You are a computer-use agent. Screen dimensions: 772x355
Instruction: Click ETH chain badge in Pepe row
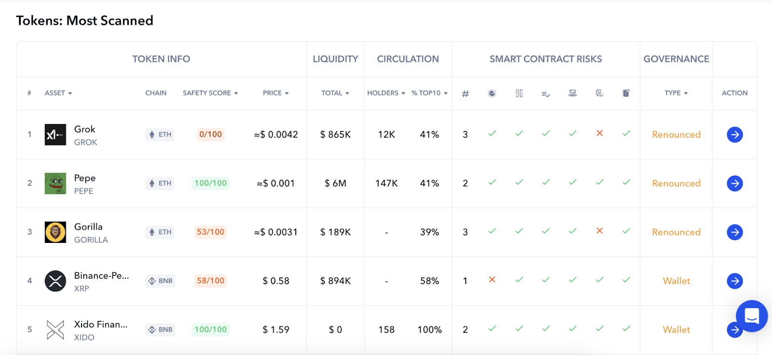click(160, 184)
